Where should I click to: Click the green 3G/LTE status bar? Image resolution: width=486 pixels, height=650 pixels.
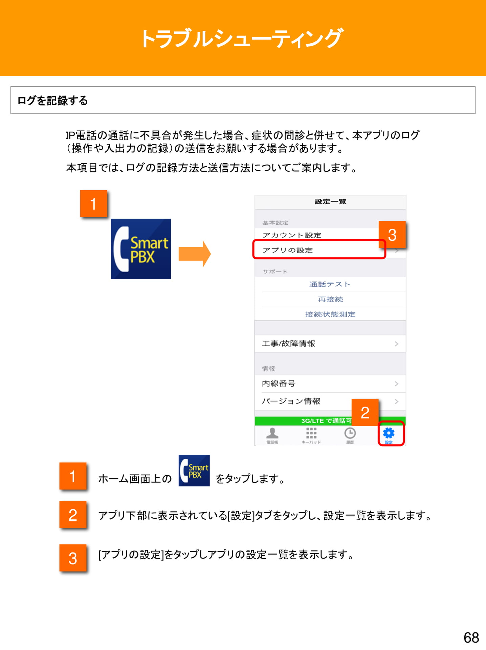tap(330, 421)
